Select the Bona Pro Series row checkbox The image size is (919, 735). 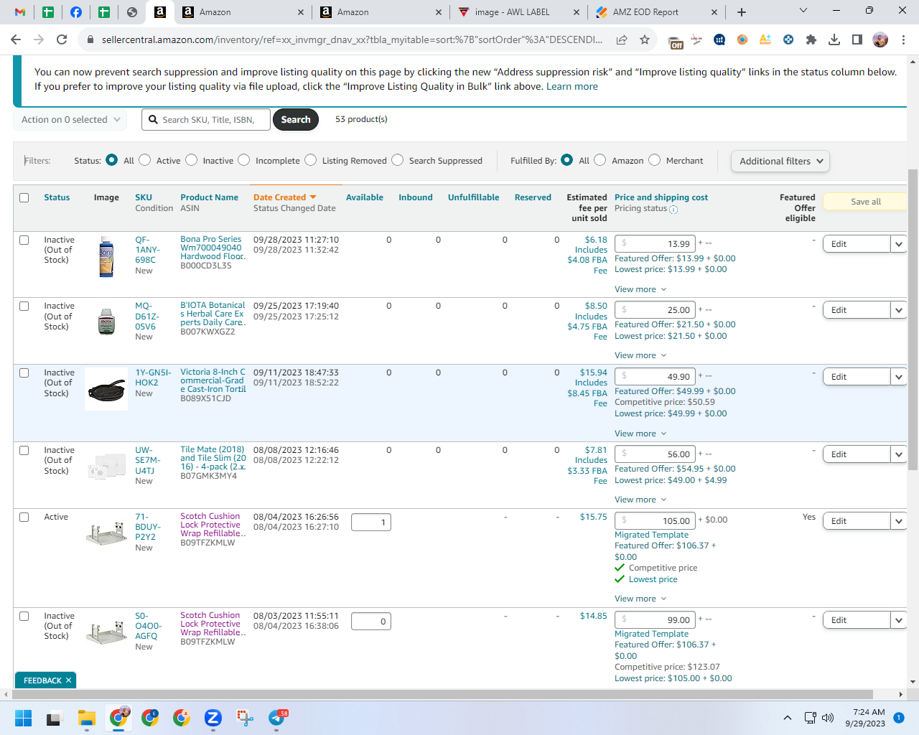[24, 240]
